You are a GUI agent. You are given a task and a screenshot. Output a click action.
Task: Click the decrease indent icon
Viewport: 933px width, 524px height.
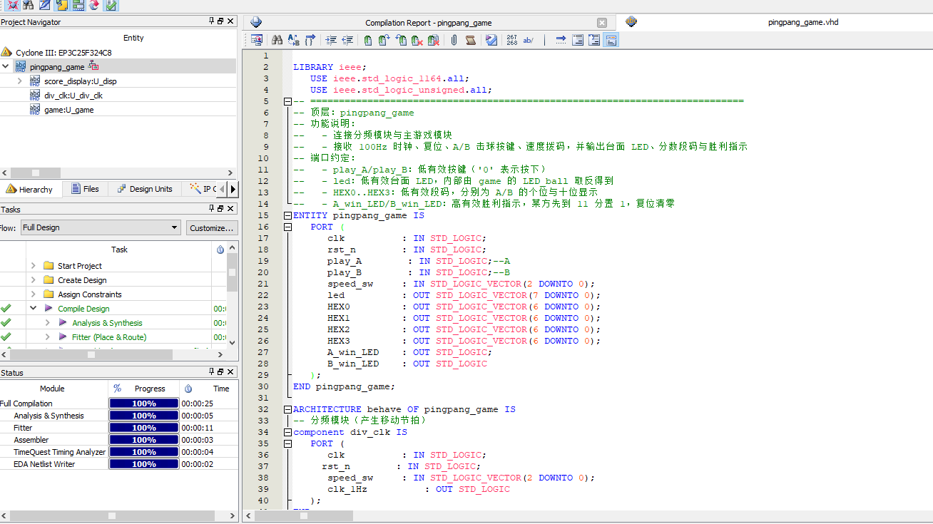(x=347, y=40)
